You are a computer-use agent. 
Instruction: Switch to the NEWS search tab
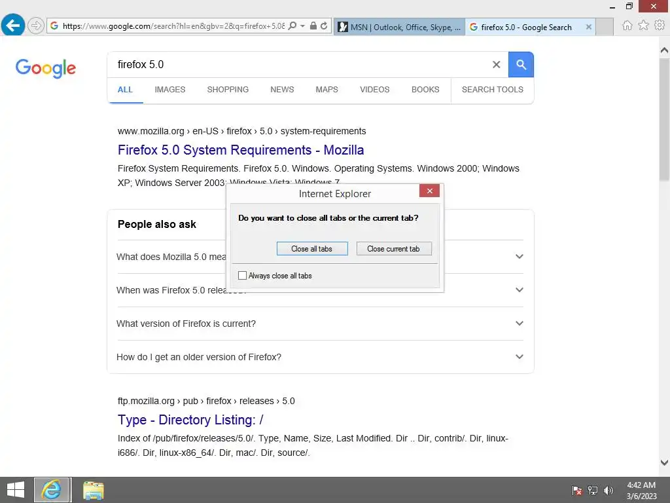[x=282, y=90]
